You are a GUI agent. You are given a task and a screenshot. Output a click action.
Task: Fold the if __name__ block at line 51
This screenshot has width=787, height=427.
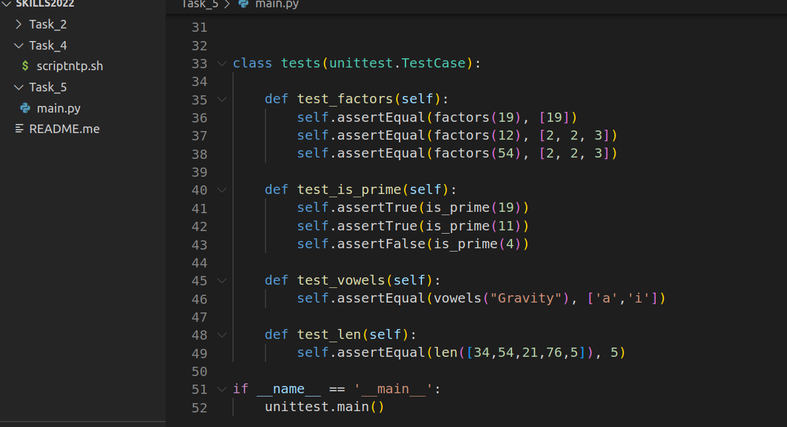222,389
